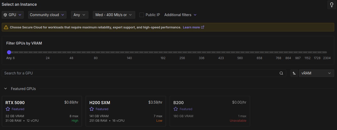Click the 1 max label on B200

tap(242, 116)
